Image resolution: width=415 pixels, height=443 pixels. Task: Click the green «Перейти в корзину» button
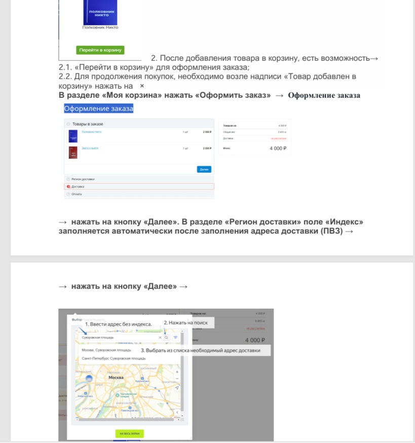tap(100, 50)
